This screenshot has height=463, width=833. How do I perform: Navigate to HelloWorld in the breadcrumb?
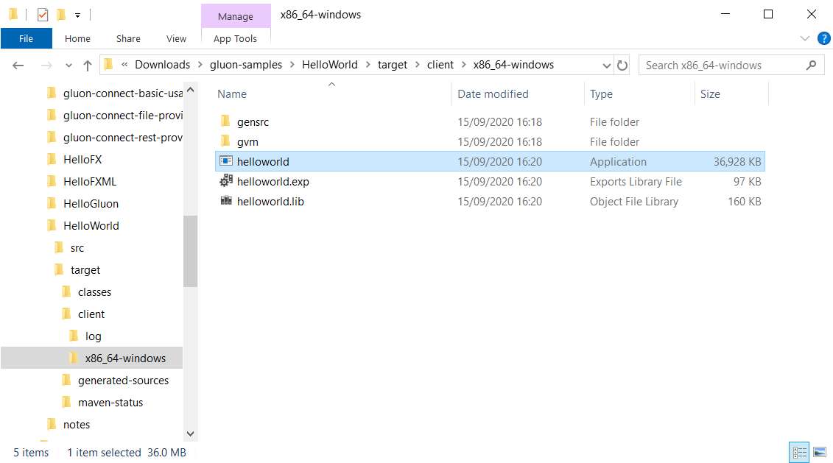pyautogui.click(x=330, y=65)
